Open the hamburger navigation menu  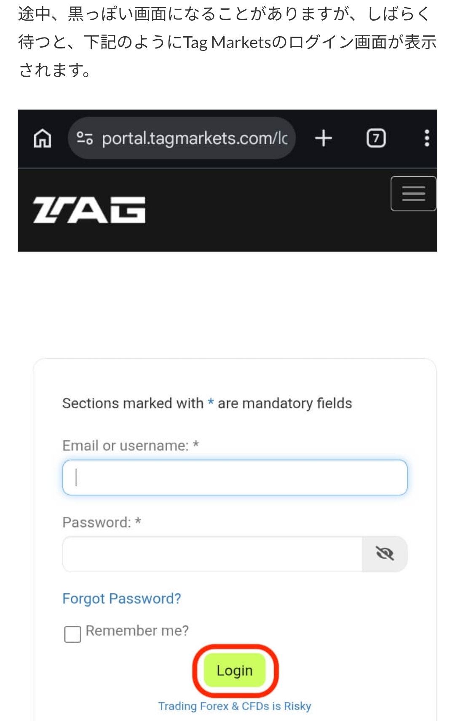pyautogui.click(x=413, y=193)
